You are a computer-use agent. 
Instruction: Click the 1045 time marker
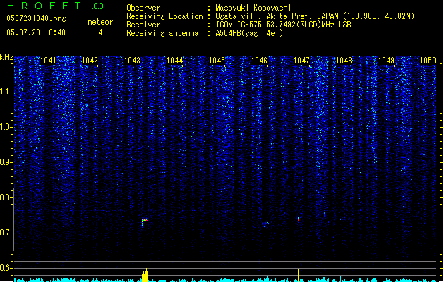[x=217, y=61]
